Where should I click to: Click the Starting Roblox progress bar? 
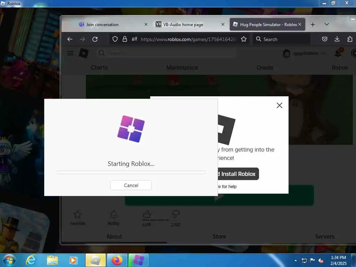(x=131, y=172)
